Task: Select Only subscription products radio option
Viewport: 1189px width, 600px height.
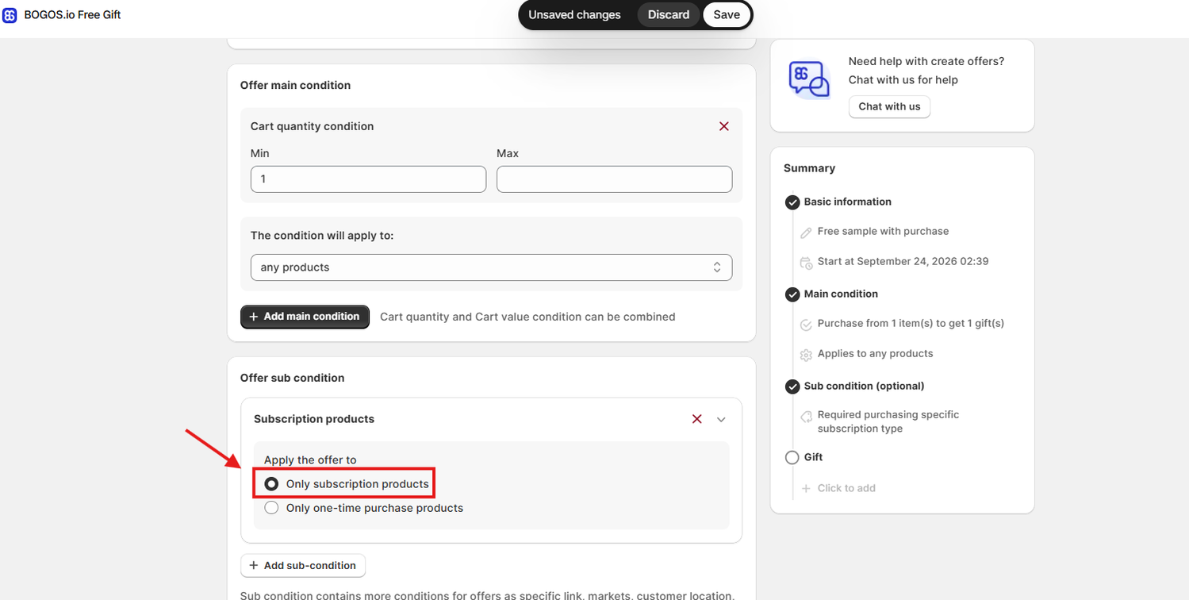Action: point(271,484)
